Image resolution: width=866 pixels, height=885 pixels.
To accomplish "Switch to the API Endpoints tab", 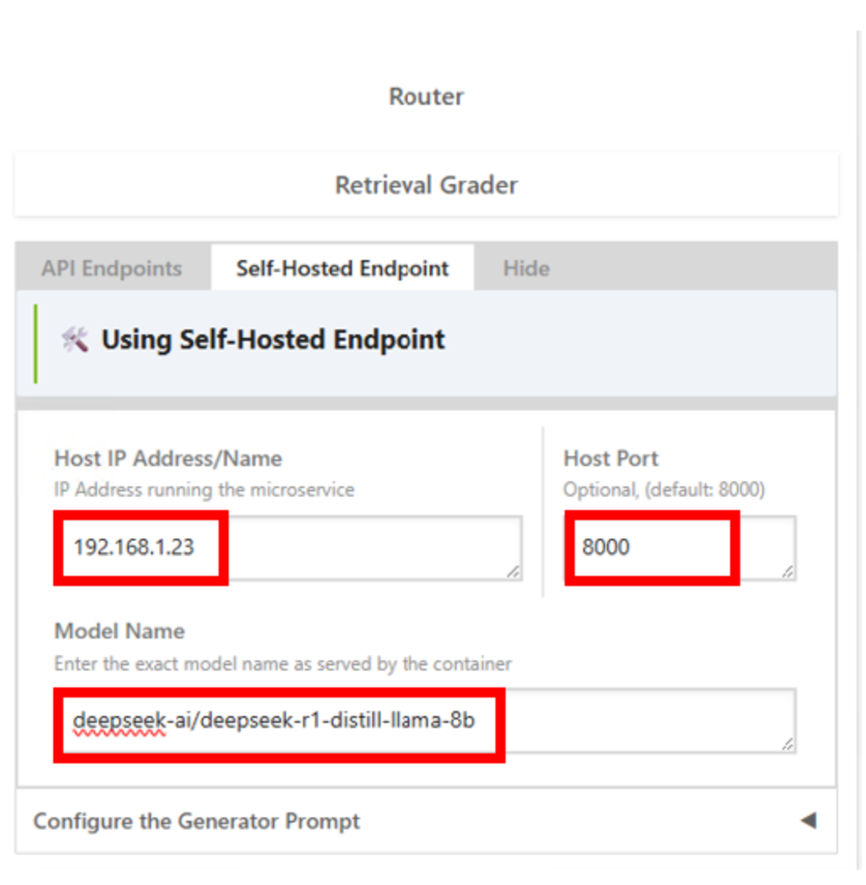I will point(111,269).
